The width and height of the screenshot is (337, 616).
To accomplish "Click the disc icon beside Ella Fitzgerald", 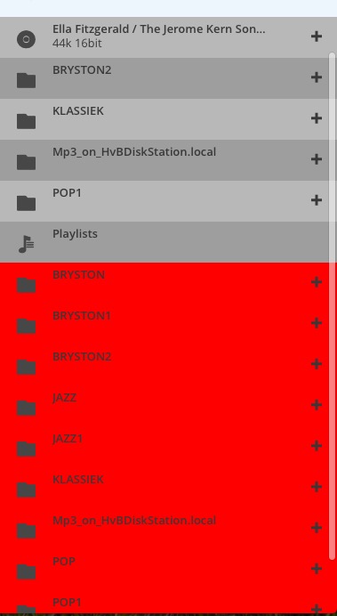I will (27, 39).
